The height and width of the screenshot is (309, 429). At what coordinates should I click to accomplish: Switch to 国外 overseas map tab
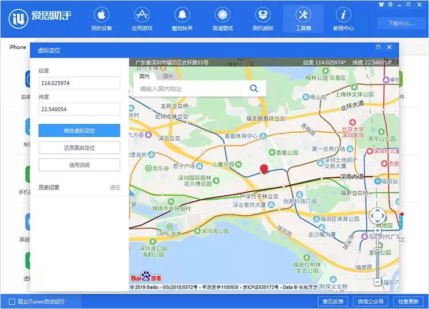168,76
